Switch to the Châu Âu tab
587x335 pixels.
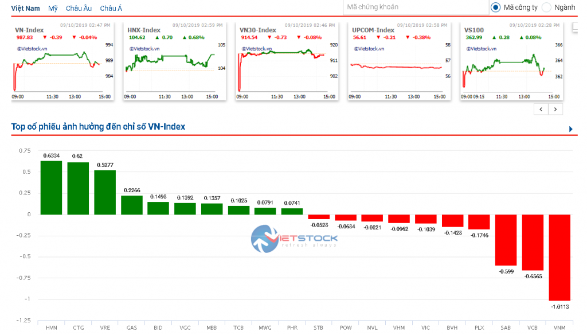point(79,9)
